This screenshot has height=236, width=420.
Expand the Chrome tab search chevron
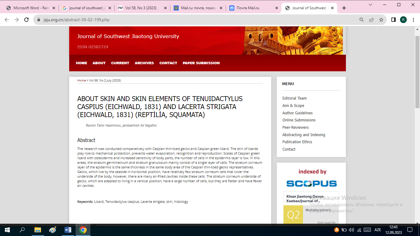pyautogui.click(x=370, y=5)
